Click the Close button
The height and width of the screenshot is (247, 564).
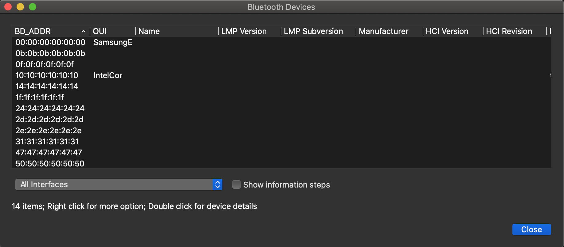pos(531,230)
